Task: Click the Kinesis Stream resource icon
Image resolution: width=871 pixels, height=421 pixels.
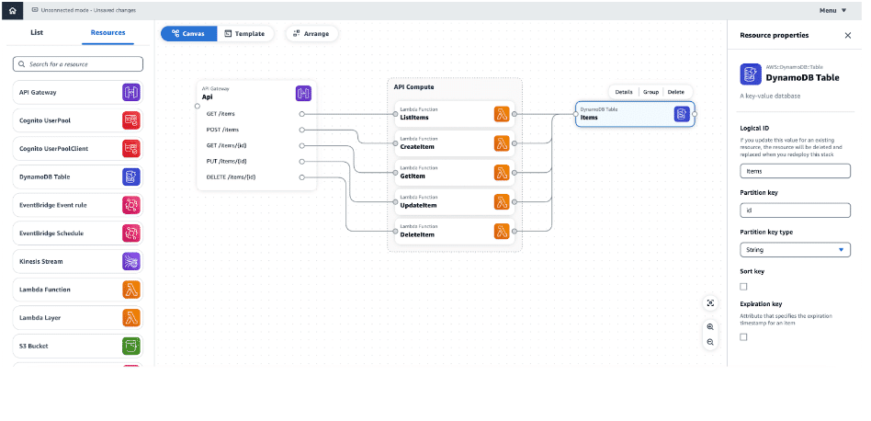Action: pos(131,261)
